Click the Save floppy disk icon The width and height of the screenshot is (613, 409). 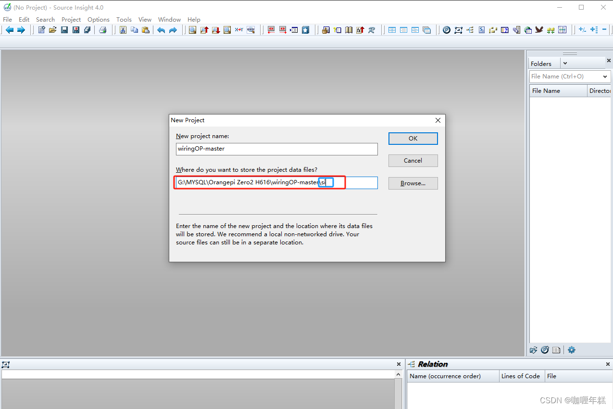click(x=64, y=30)
